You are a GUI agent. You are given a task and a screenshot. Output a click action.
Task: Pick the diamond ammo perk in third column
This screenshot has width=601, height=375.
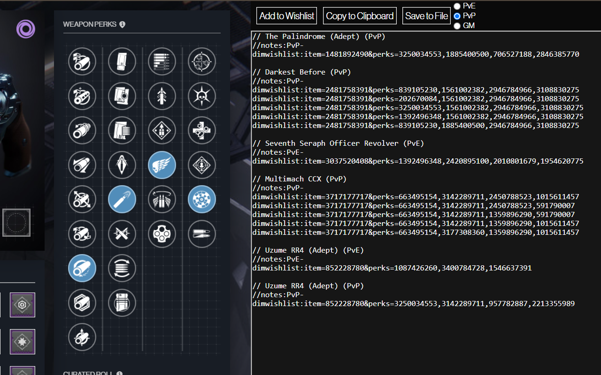click(x=162, y=130)
